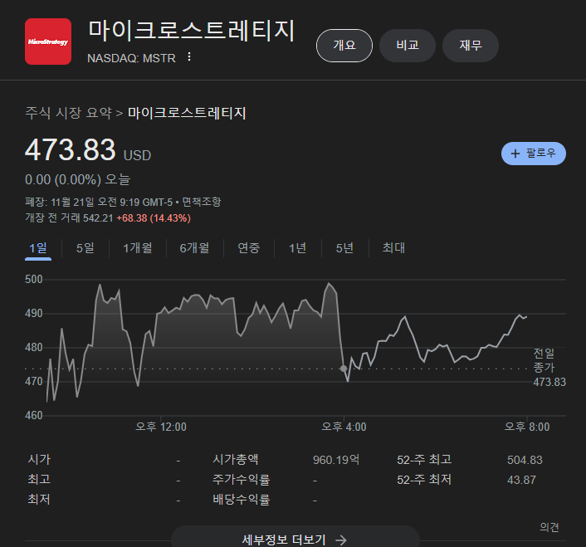The height and width of the screenshot is (547, 586).
Task: Select the 개요 tab
Action: click(344, 46)
